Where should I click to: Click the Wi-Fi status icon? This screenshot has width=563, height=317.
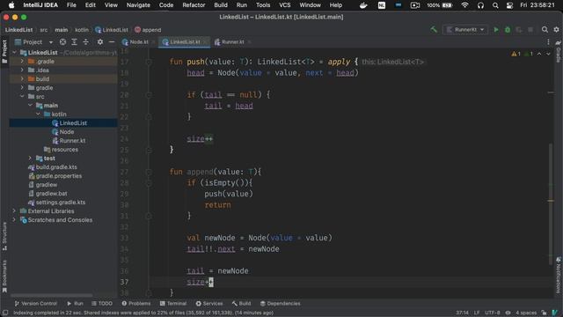click(x=464, y=5)
